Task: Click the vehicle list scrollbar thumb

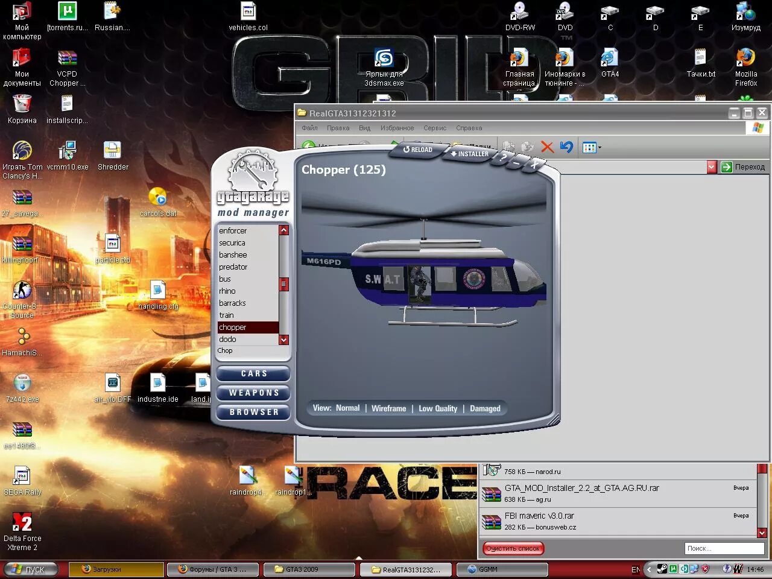Action: click(x=283, y=284)
